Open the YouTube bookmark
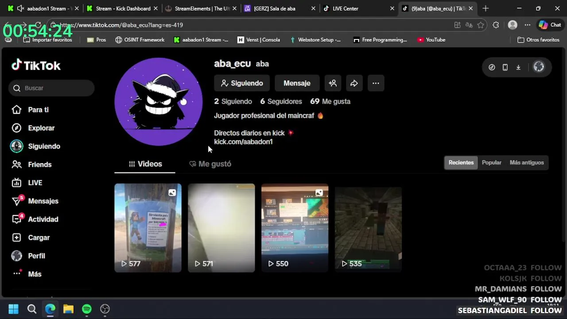 431,40
